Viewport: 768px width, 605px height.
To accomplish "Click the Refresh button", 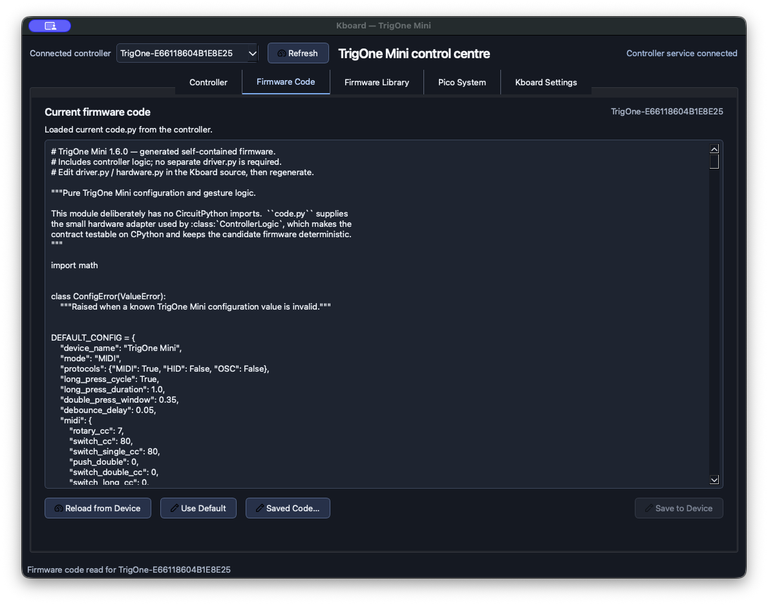I will [298, 53].
